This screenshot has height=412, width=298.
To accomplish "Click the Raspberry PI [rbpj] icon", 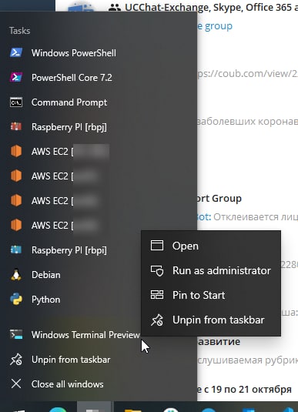I will [x=16, y=126].
